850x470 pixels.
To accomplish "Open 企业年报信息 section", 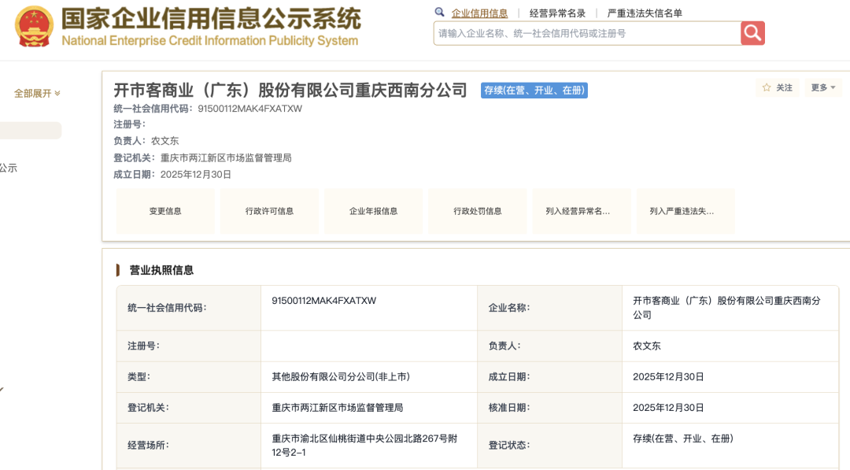I will (x=373, y=211).
